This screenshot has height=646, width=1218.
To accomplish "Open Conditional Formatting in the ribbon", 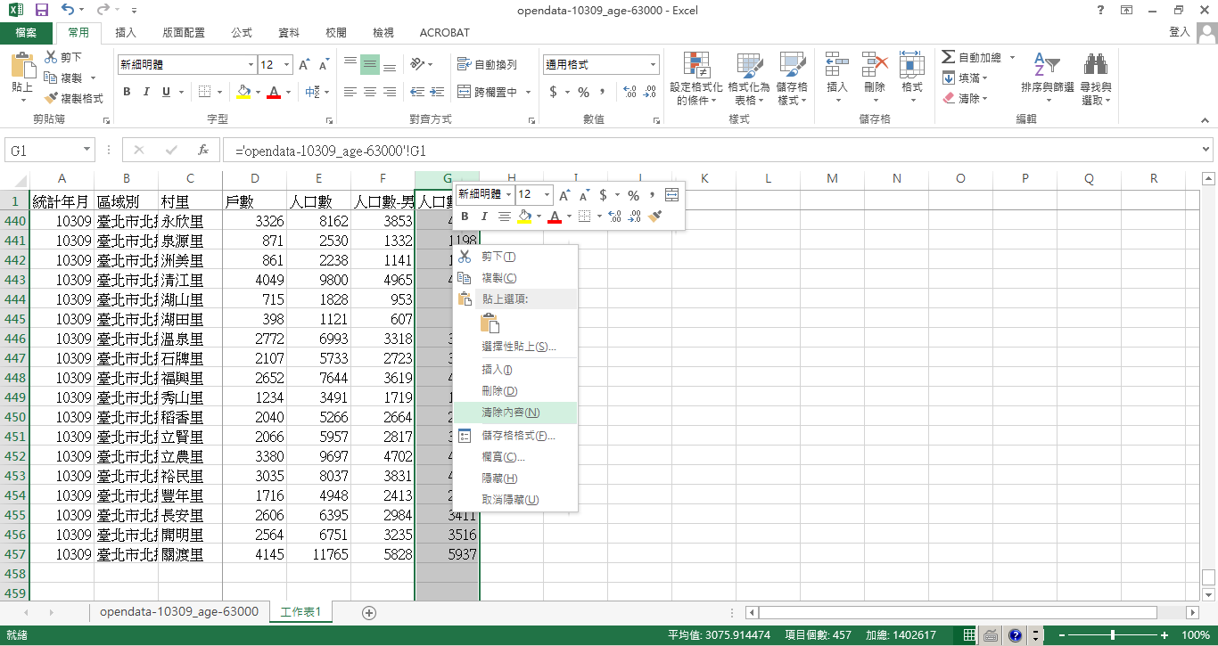I will [696, 79].
